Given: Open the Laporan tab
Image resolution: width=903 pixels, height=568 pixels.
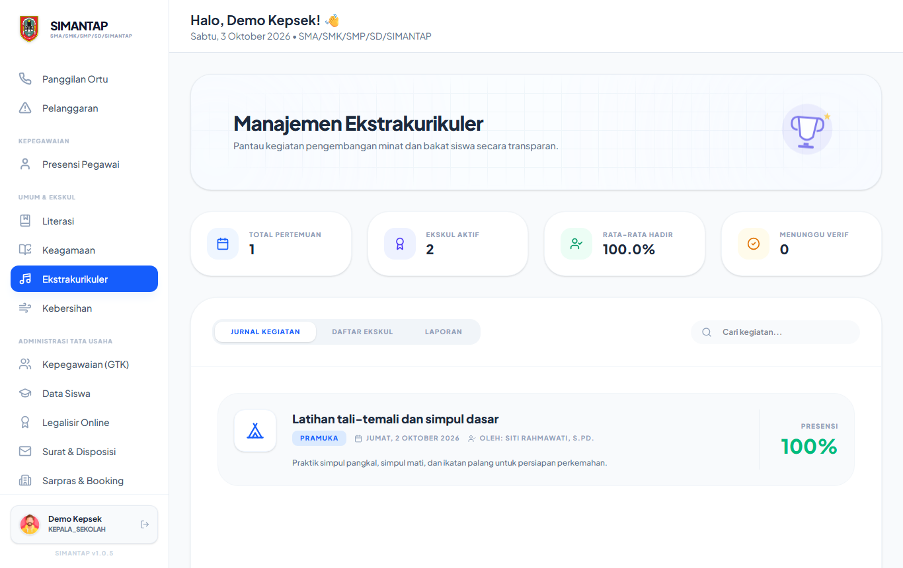Looking at the screenshot, I should click(444, 332).
